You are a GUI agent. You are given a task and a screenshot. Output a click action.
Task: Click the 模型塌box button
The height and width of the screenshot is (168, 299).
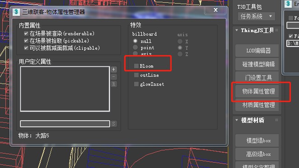257,140
